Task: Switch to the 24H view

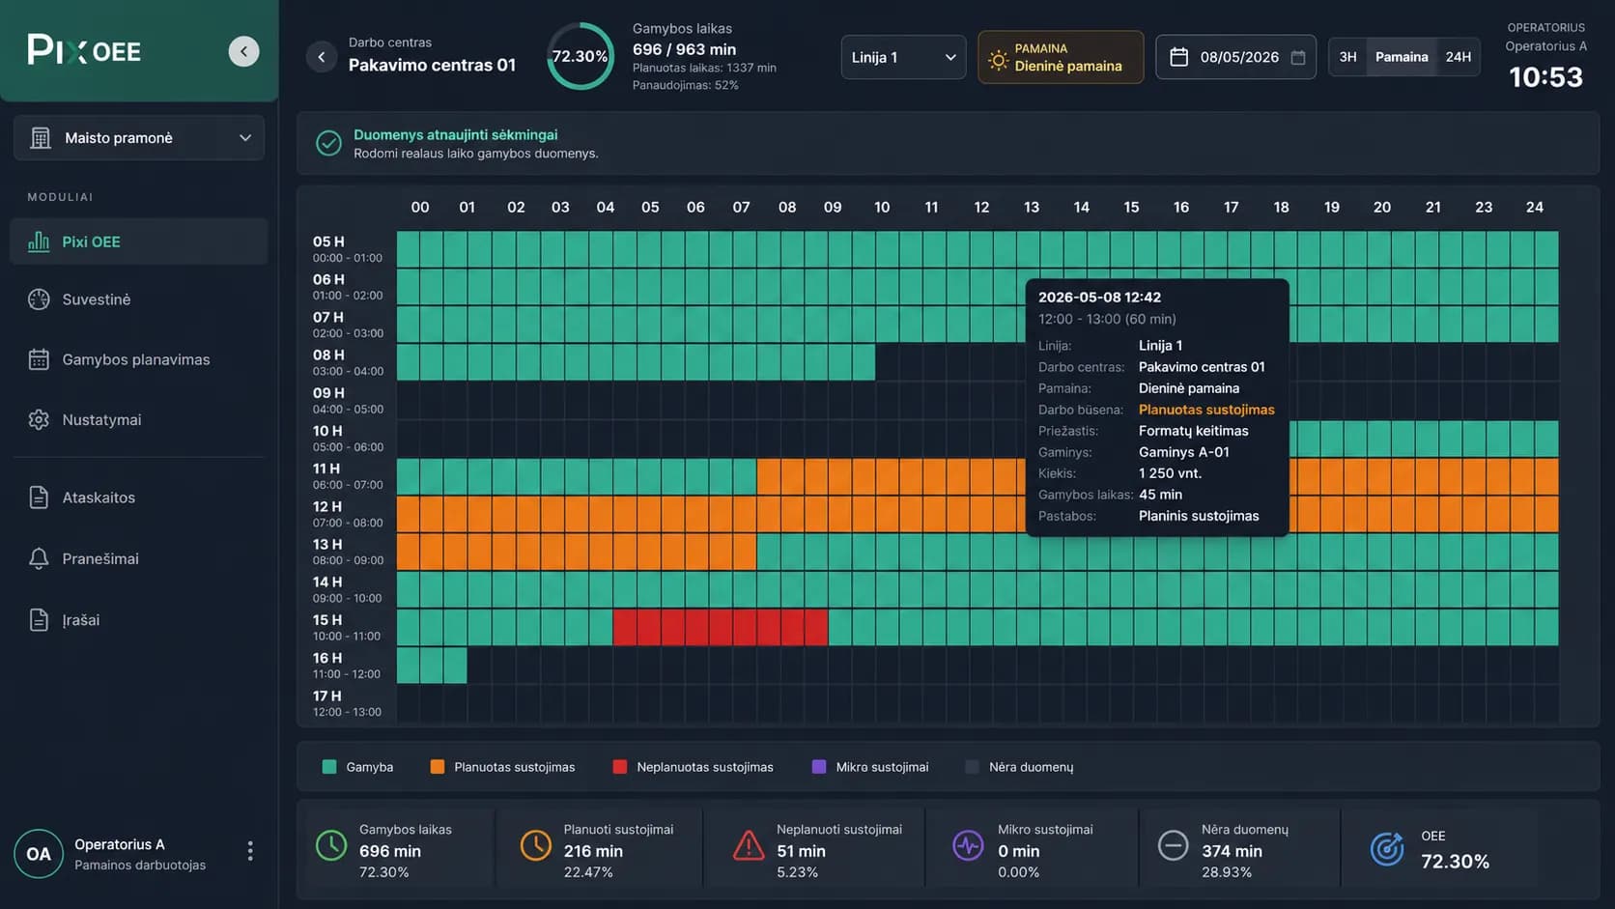Action: click(x=1459, y=57)
